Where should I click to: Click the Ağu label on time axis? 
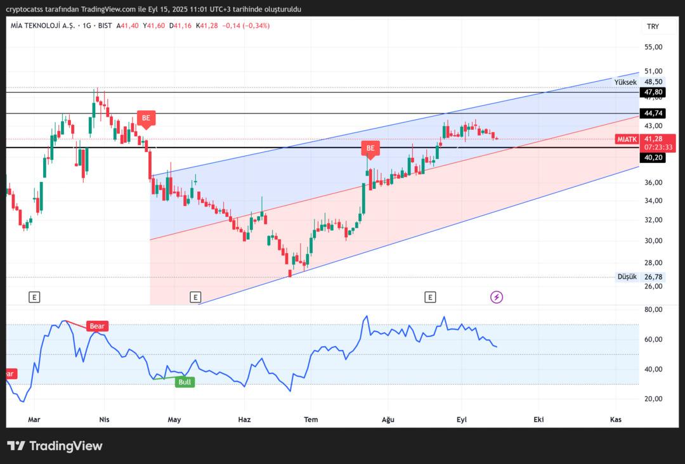[x=388, y=420]
